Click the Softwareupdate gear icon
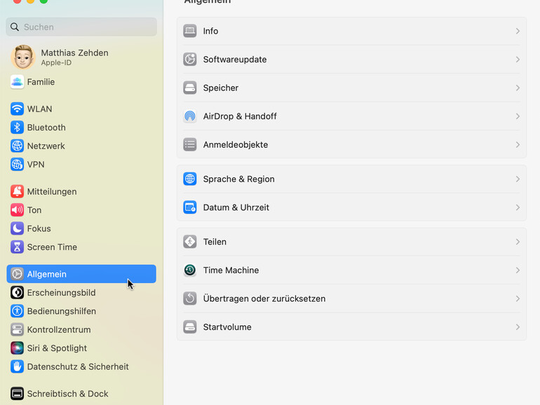Screen dimensions: 540x405 tap(190, 60)
